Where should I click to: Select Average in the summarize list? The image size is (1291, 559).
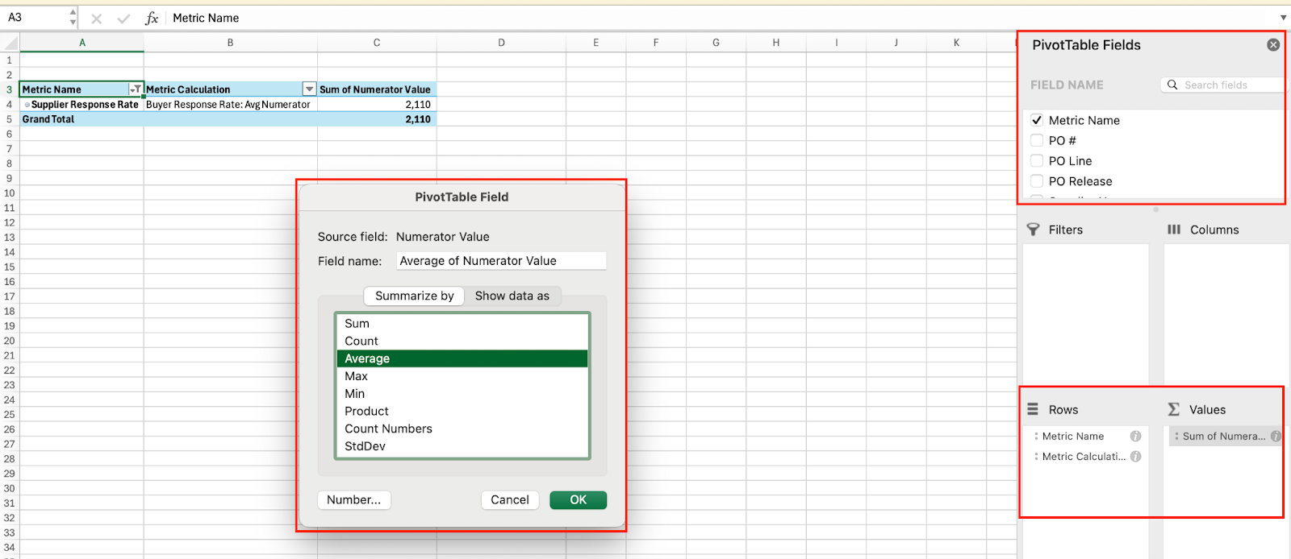coord(462,358)
